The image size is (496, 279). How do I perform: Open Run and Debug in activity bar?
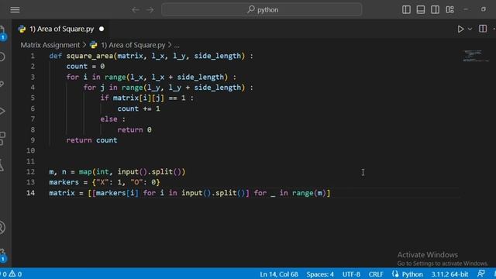click(x=2, y=111)
